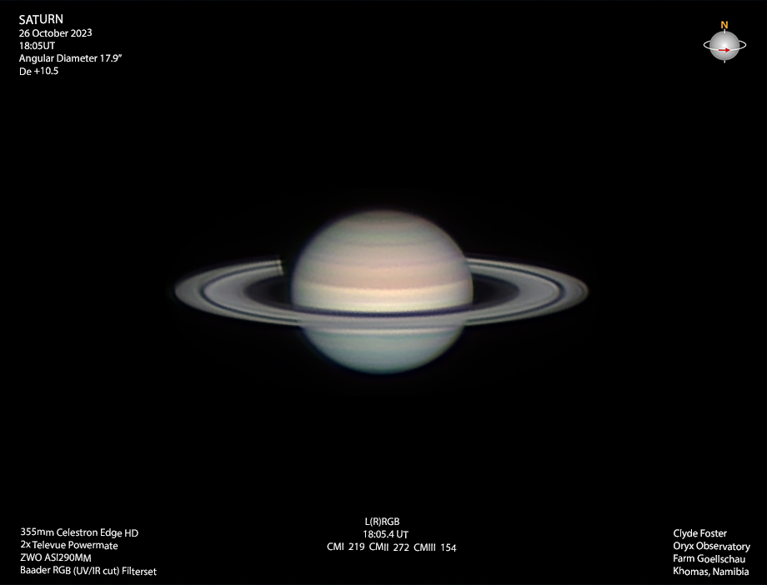Click 'ZWO ASI290MM' camera text
The image size is (767, 585).
click(56, 557)
